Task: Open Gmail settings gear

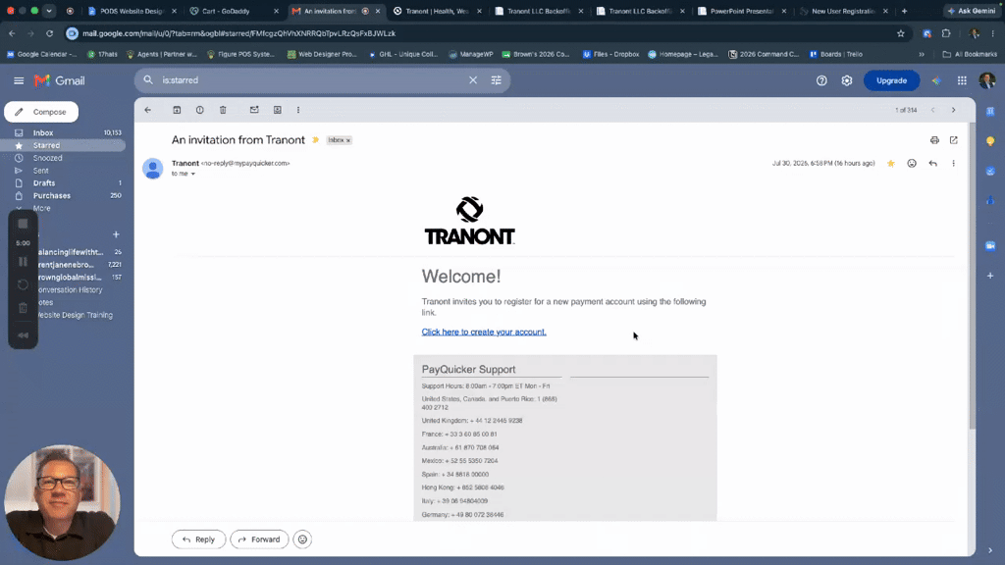Action: click(x=847, y=80)
